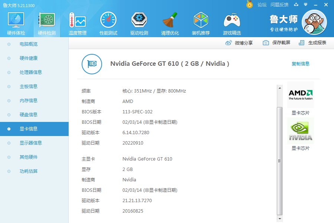The image size is (334, 223).
Task: Click the Nvidia 显卡芯片 logo thumbnail
Action: (x=301, y=131)
